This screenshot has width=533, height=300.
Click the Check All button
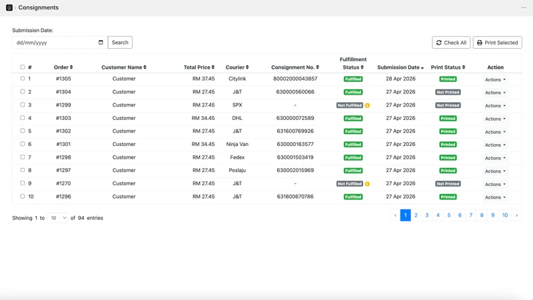pos(451,43)
